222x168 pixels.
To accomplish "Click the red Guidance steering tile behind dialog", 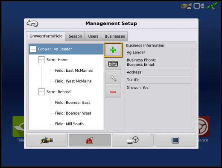I will 204,127.
